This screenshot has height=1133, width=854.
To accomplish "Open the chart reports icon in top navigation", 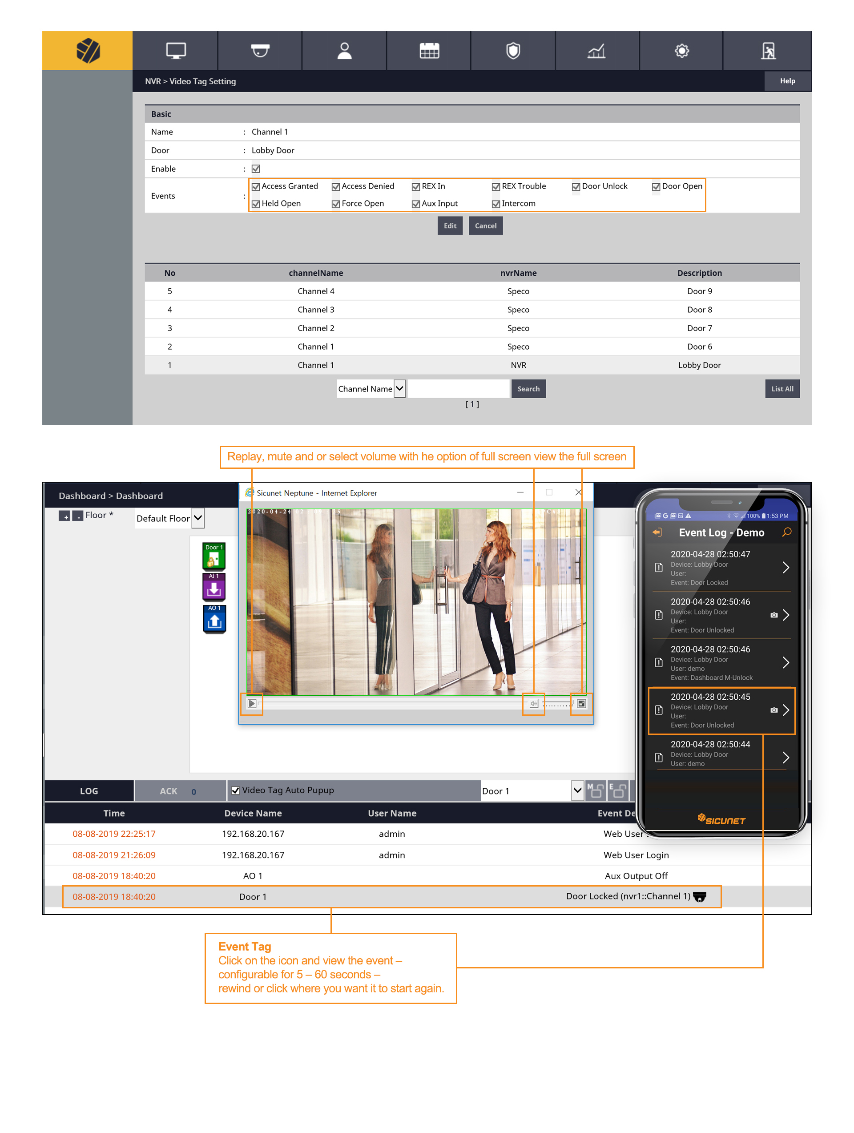I will (596, 51).
